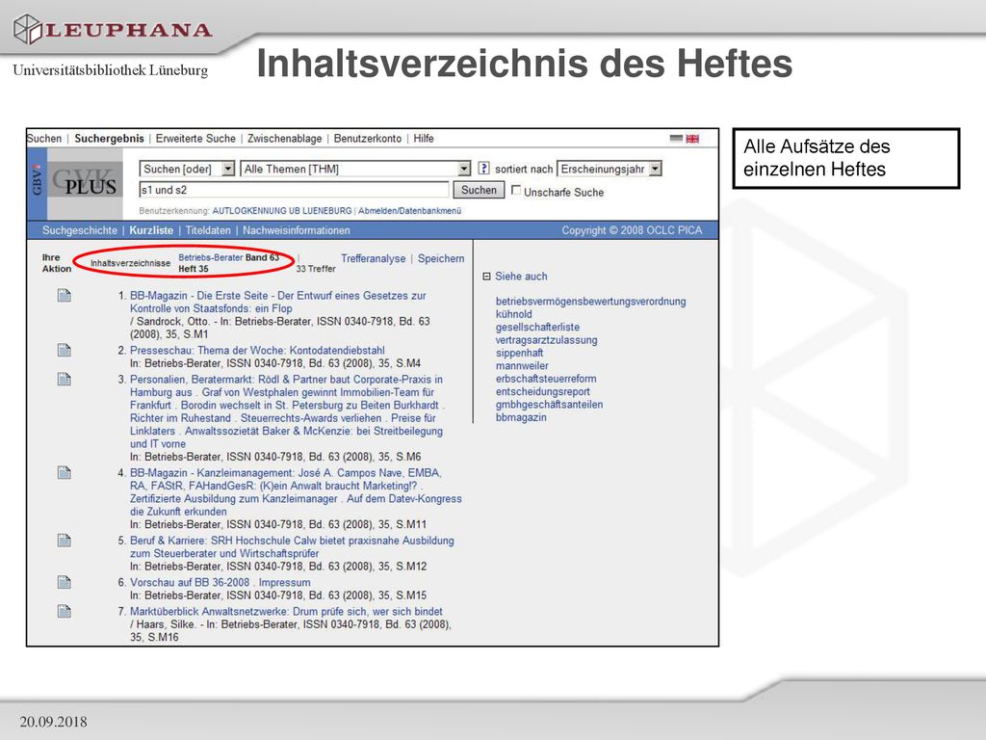Switch to Kurzliste tab
The image size is (986, 740).
151,230
